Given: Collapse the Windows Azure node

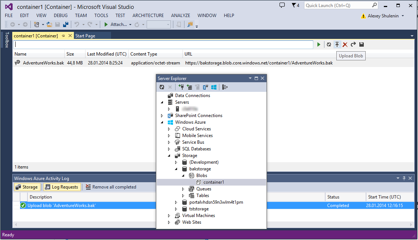Looking at the screenshot, I should [x=162, y=122].
